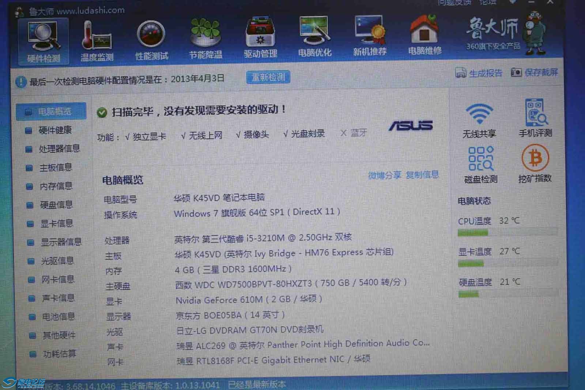Click the 显卡温度 temperature bar
585x390 pixels.
pos(508,263)
